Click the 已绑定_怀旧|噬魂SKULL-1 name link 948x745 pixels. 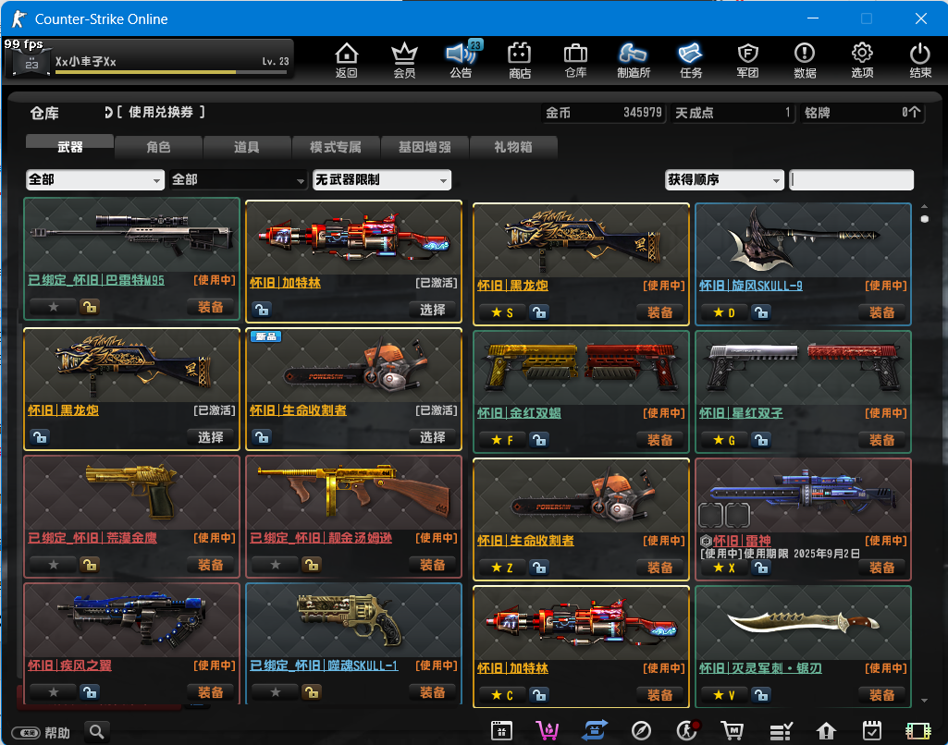[x=324, y=666]
